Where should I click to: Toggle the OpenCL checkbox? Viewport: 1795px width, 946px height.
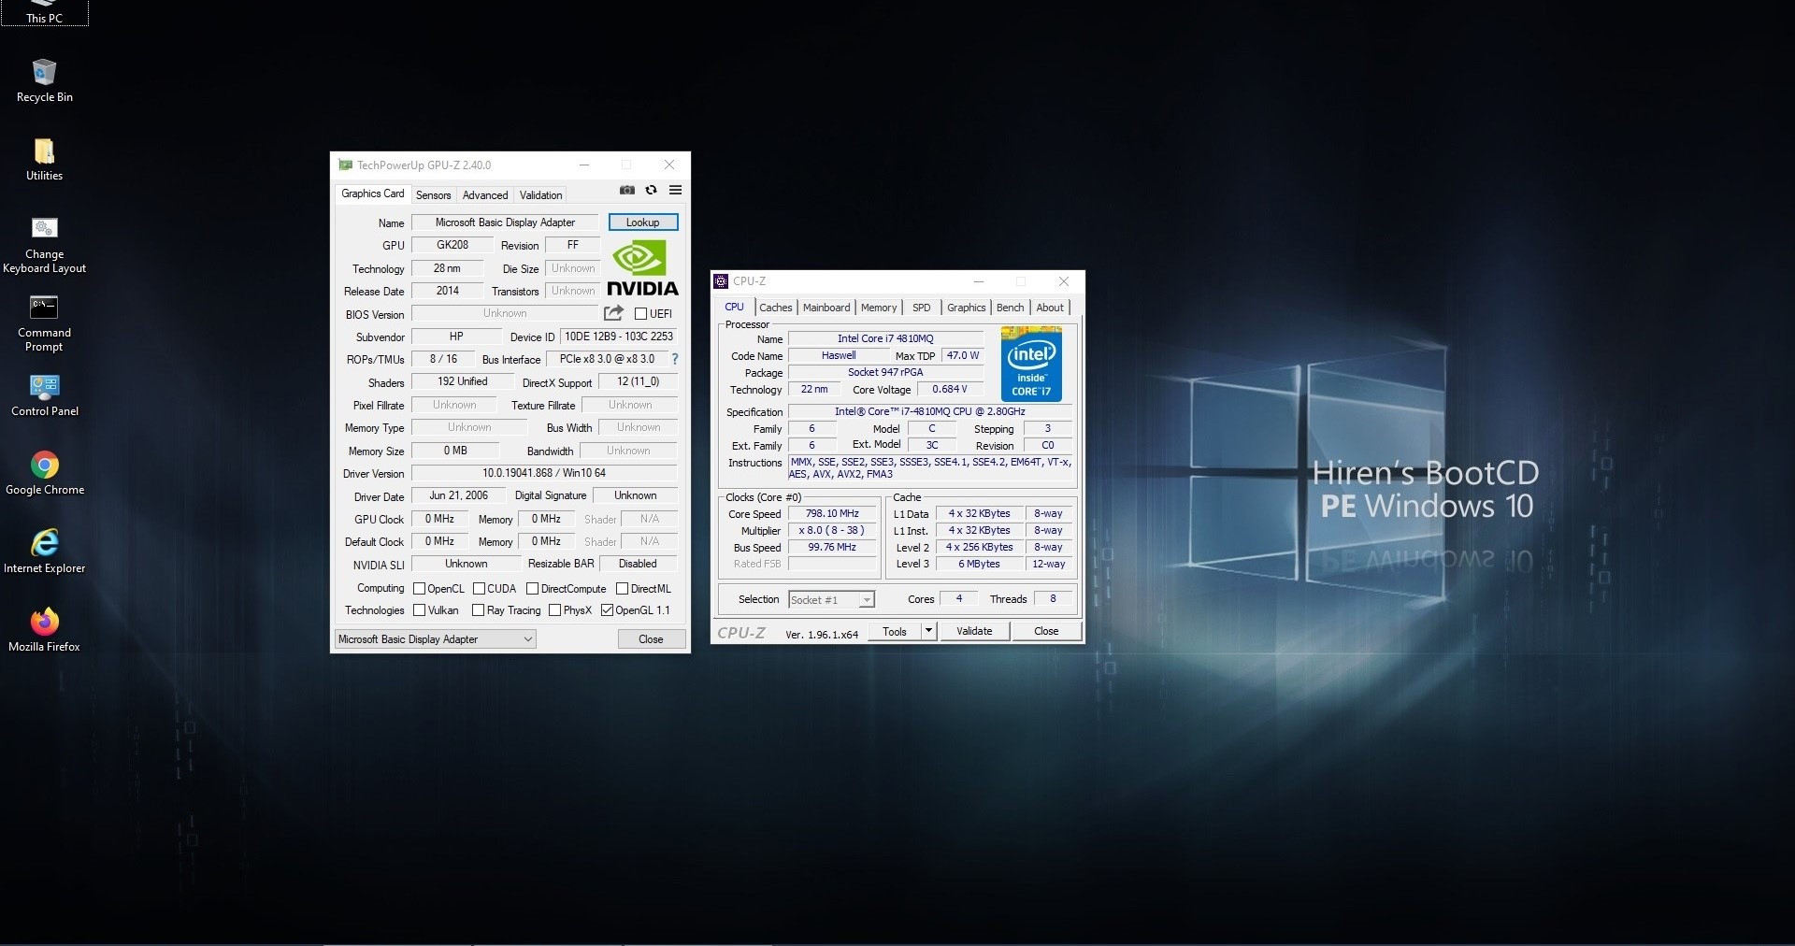click(420, 589)
